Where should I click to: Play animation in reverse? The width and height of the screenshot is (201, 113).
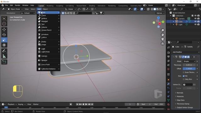coord(83,104)
